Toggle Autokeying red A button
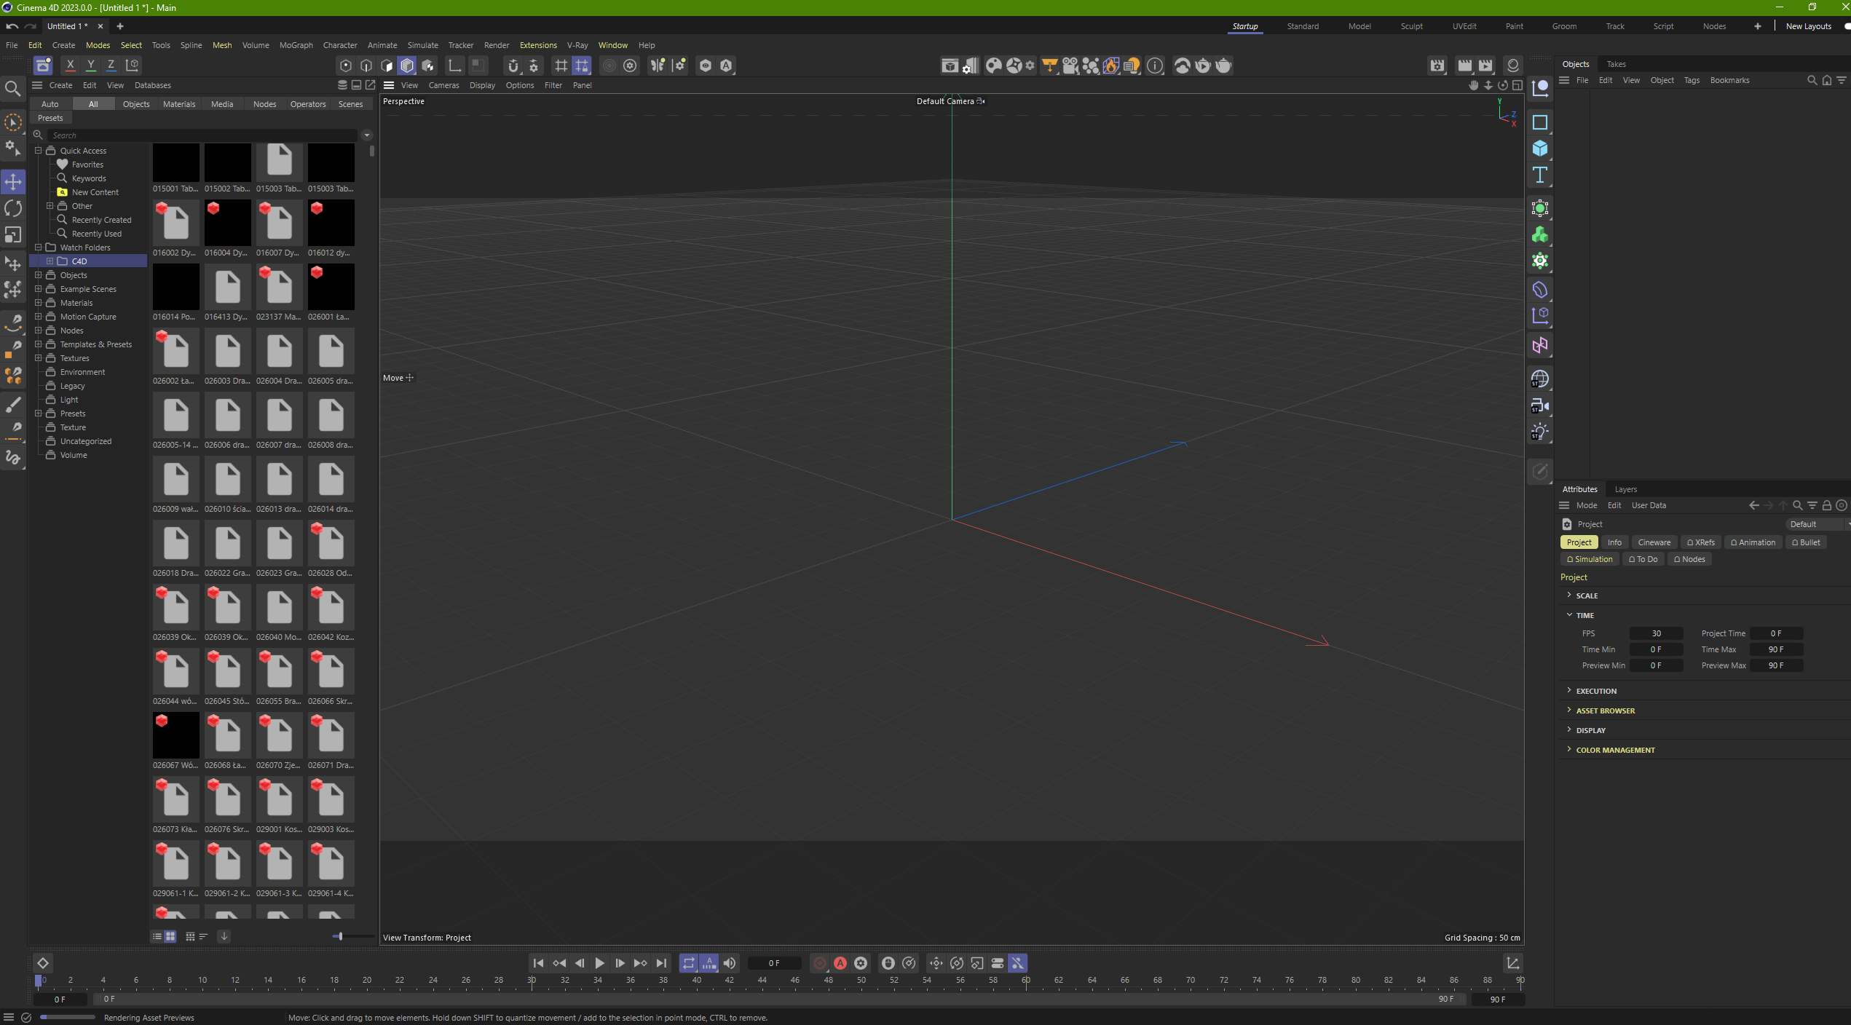Screen dimensions: 1851x1025 point(840,963)
